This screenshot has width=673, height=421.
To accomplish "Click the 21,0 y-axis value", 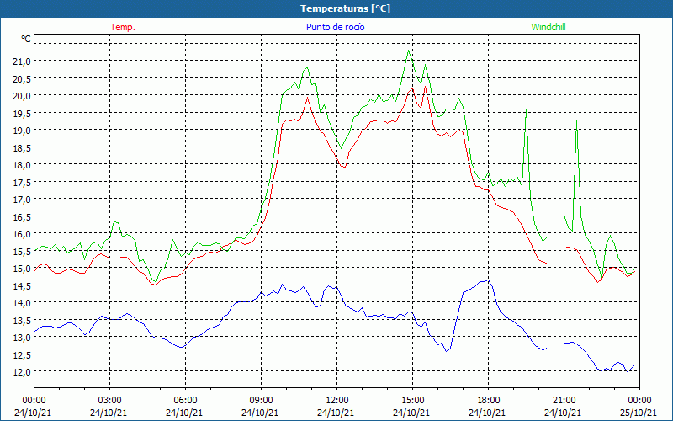I will pyautogui.click(x=22, y=61).
